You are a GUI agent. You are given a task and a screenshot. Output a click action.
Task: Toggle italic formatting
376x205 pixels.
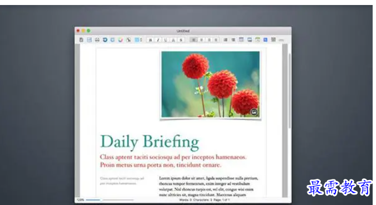click(x=158, y=40)
